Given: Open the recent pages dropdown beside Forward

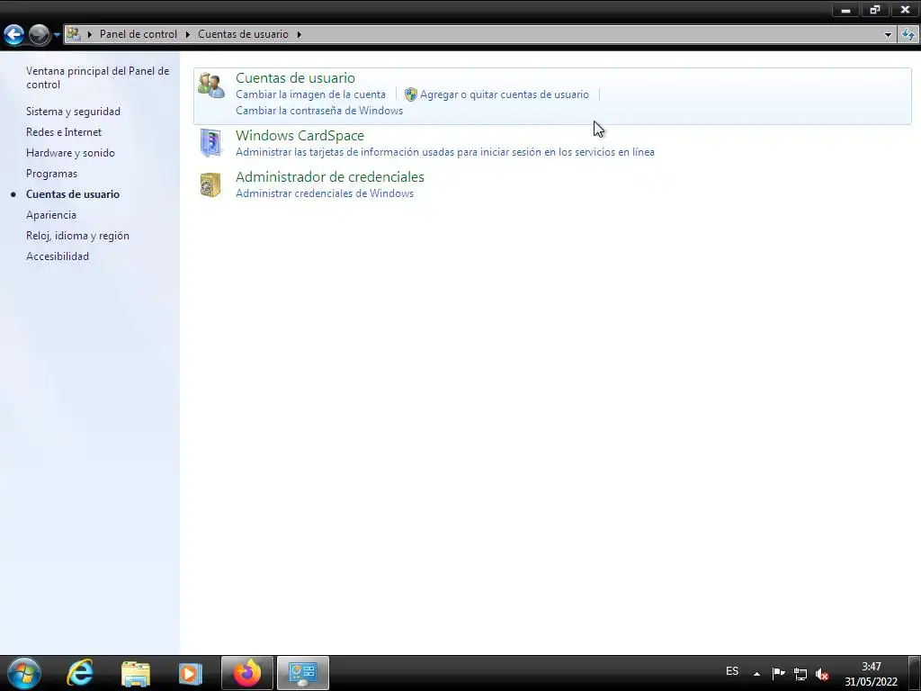Looking at the screenshot, I should (57, 35).
